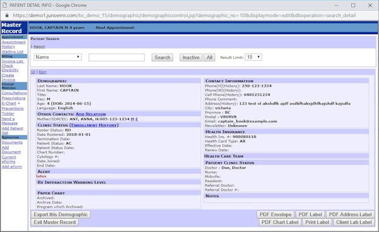Click the PDF Envelope button
Screen dimensions: 379x232
coord(275,214)
